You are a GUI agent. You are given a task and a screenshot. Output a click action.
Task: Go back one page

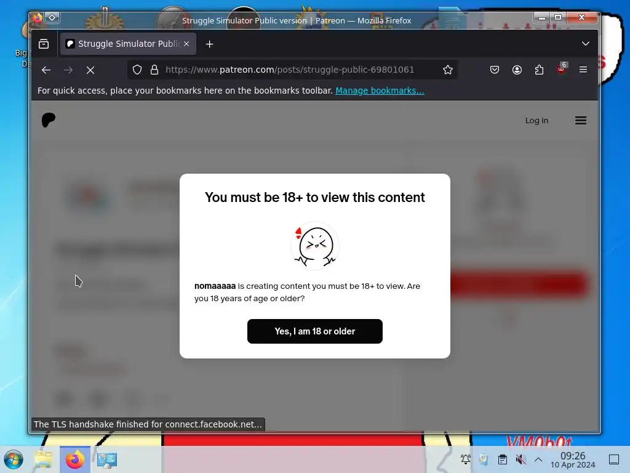[x=46, y=70]
